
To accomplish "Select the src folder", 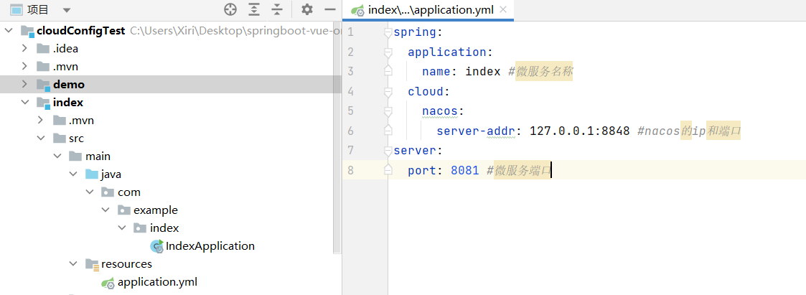I will coord(76,139).
